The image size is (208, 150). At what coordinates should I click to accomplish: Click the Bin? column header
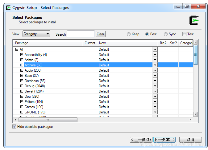click(x=163, y=43)
